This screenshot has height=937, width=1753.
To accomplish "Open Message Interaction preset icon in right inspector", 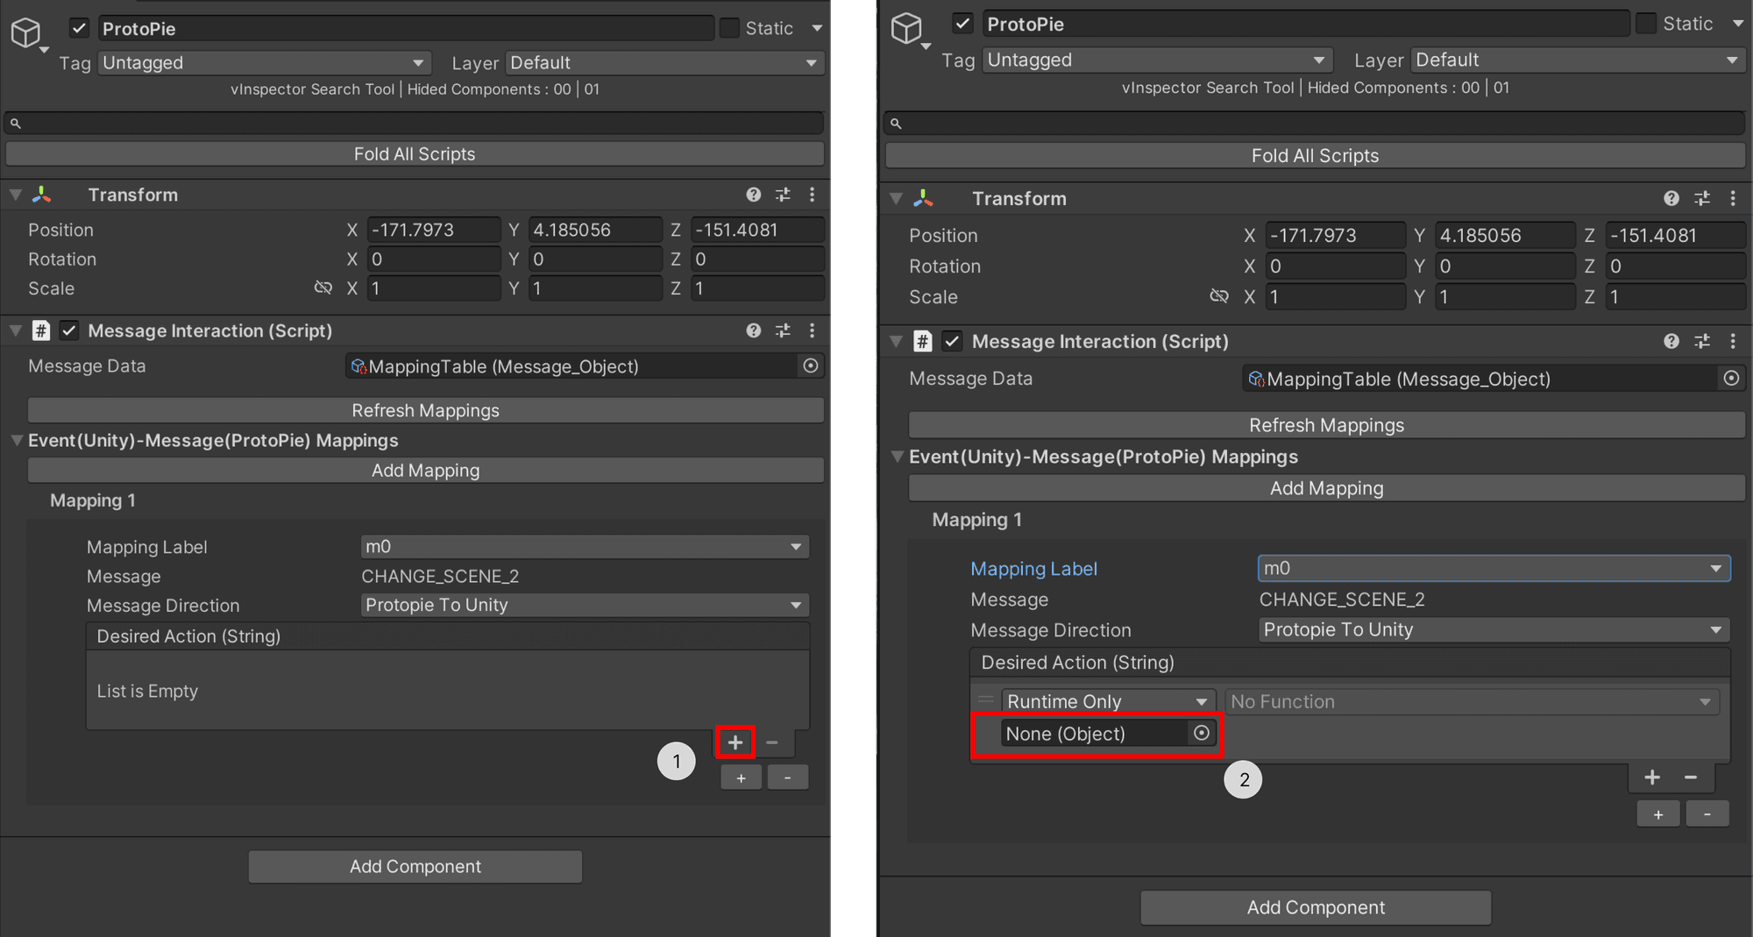I will point(1702,341).
